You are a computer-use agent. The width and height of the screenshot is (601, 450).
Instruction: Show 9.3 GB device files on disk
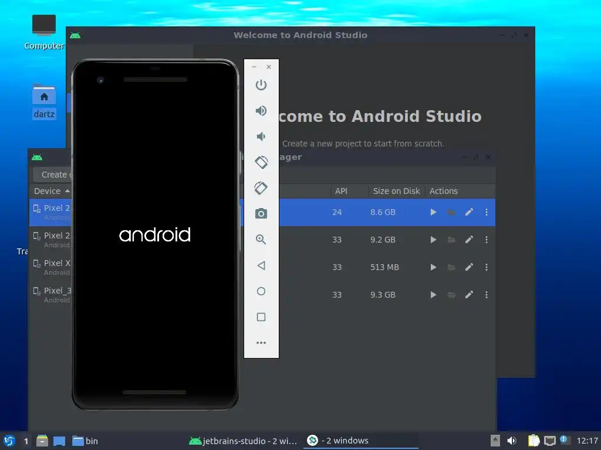(451, 295)
